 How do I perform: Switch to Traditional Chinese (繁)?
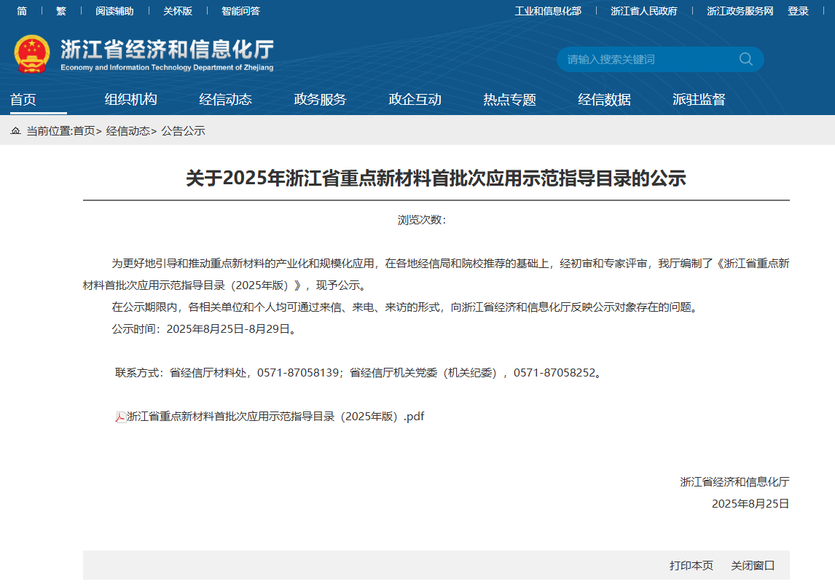61,11
